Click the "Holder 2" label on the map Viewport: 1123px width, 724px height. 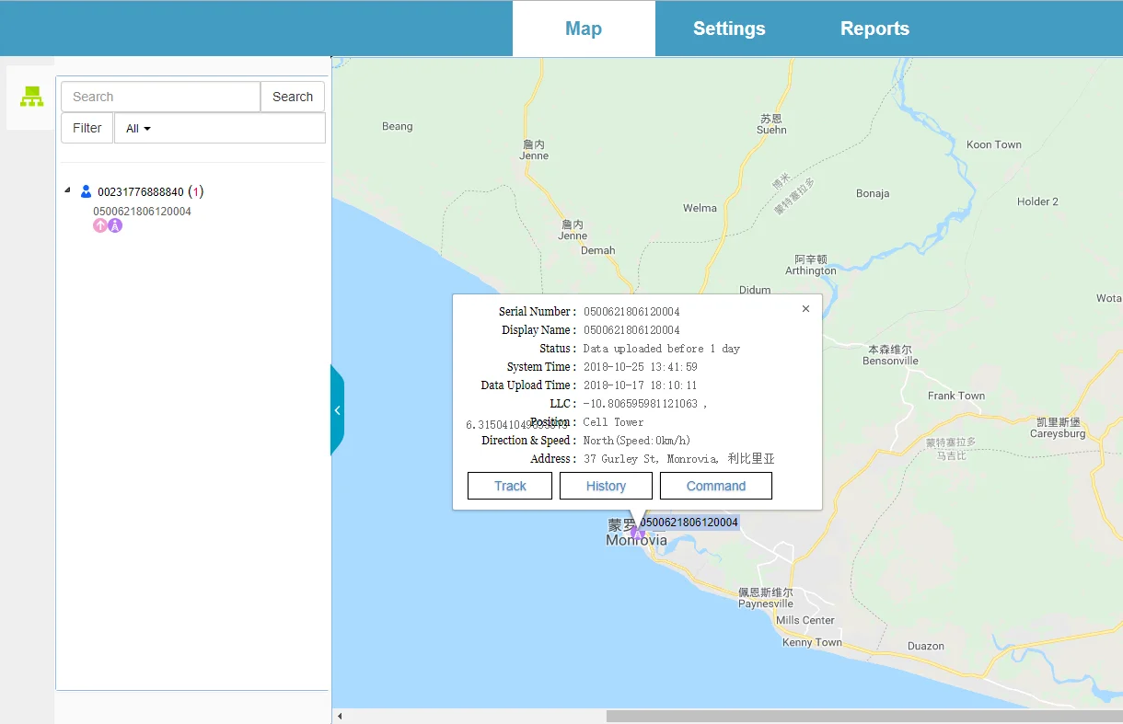1037,201
